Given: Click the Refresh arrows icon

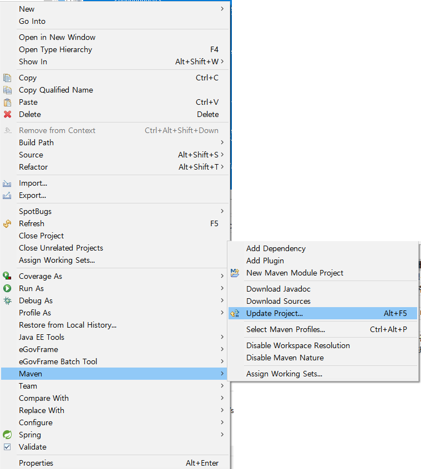Looking at the screenshot, I should (x=7, y=224).
